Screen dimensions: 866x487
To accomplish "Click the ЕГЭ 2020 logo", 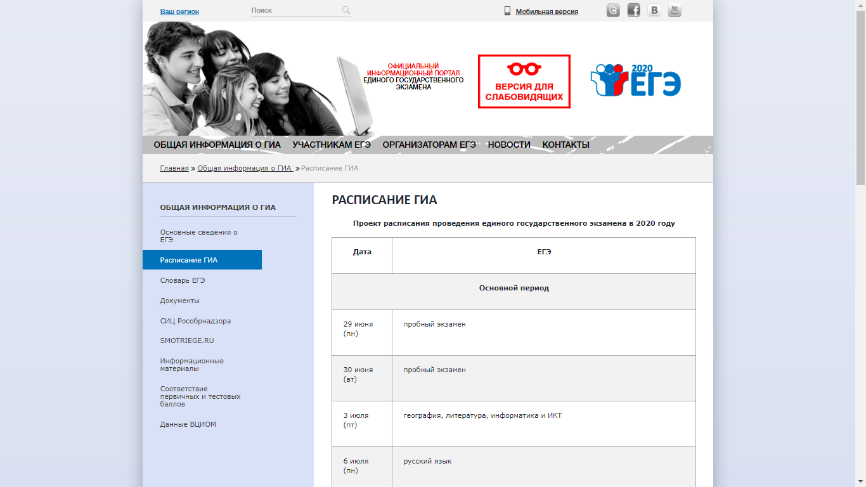I will [x=636, y=81].
